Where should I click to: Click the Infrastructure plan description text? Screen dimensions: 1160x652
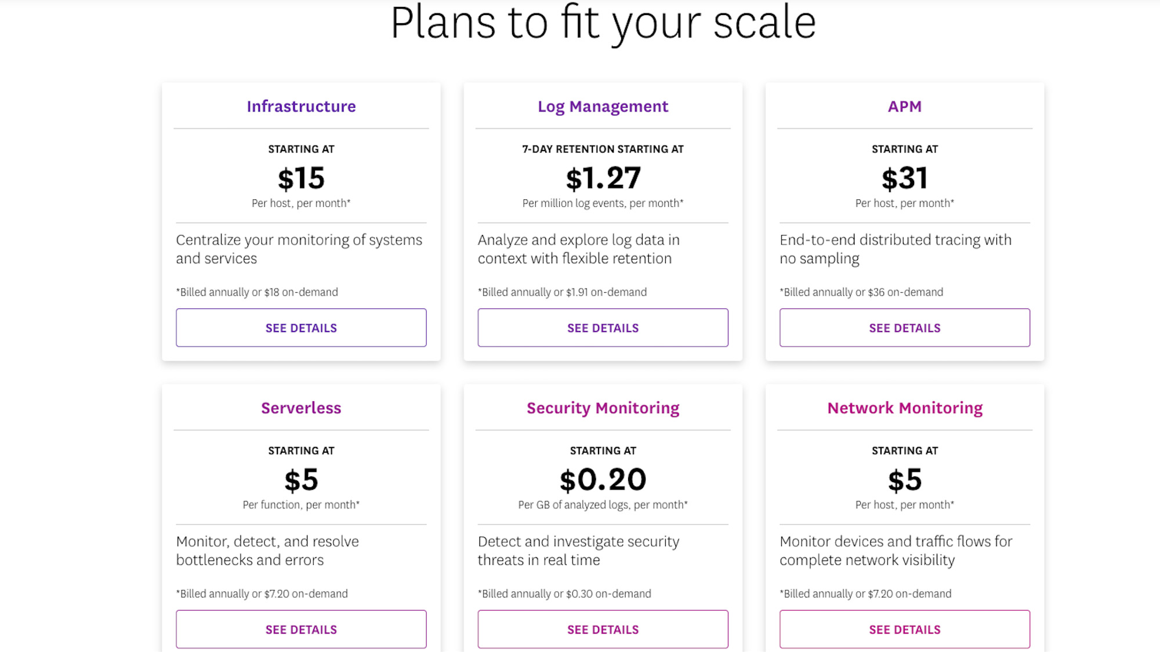point(299,249)
